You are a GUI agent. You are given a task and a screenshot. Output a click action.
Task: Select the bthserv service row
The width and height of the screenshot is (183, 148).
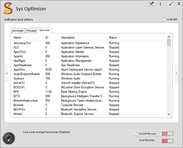(x=89, y=114)
